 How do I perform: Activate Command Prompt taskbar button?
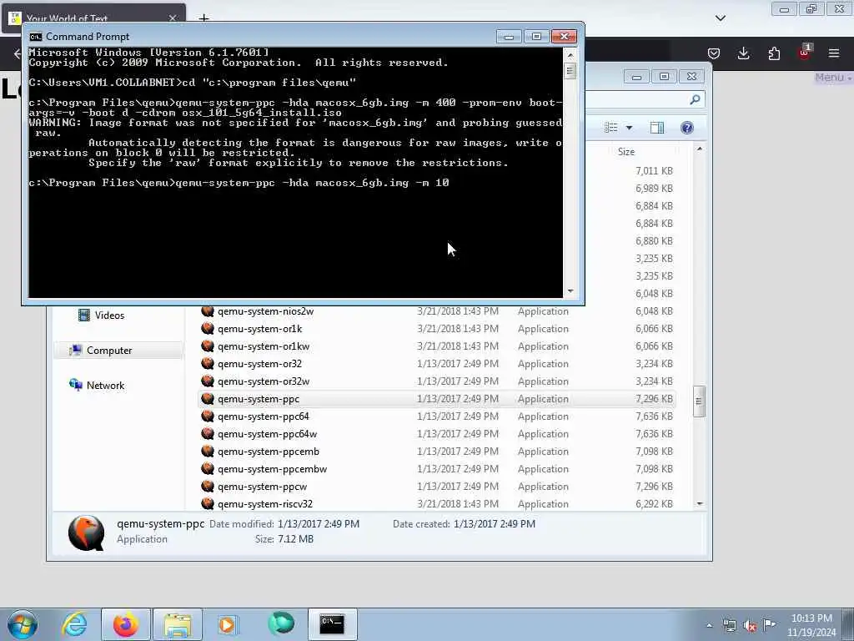point(332,624)
